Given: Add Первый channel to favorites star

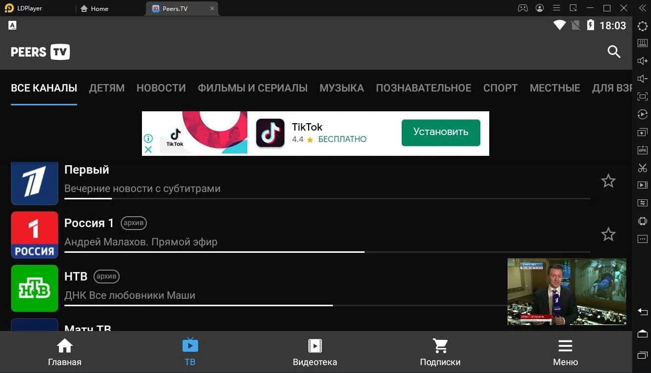Looking at the screenshot, I should coord(608,181).
